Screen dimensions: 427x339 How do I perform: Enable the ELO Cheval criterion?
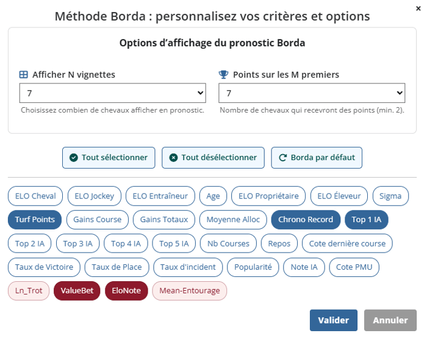pos(35,196)
